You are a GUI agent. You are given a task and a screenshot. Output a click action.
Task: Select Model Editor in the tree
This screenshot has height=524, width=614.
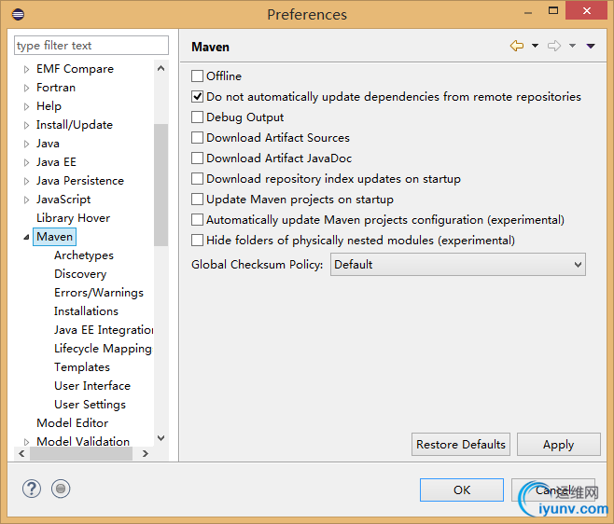[x=73, y=423]
